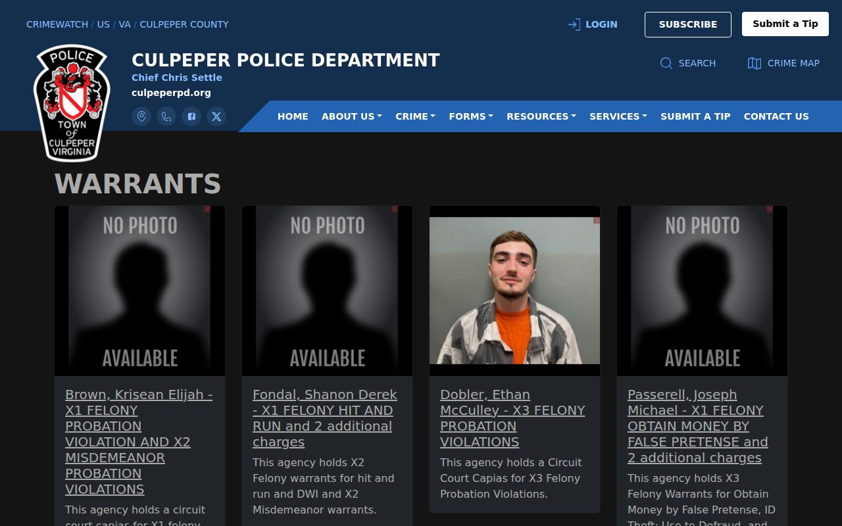Open the CULPEPER COUNTY breadcrumb link

(184, 24)
